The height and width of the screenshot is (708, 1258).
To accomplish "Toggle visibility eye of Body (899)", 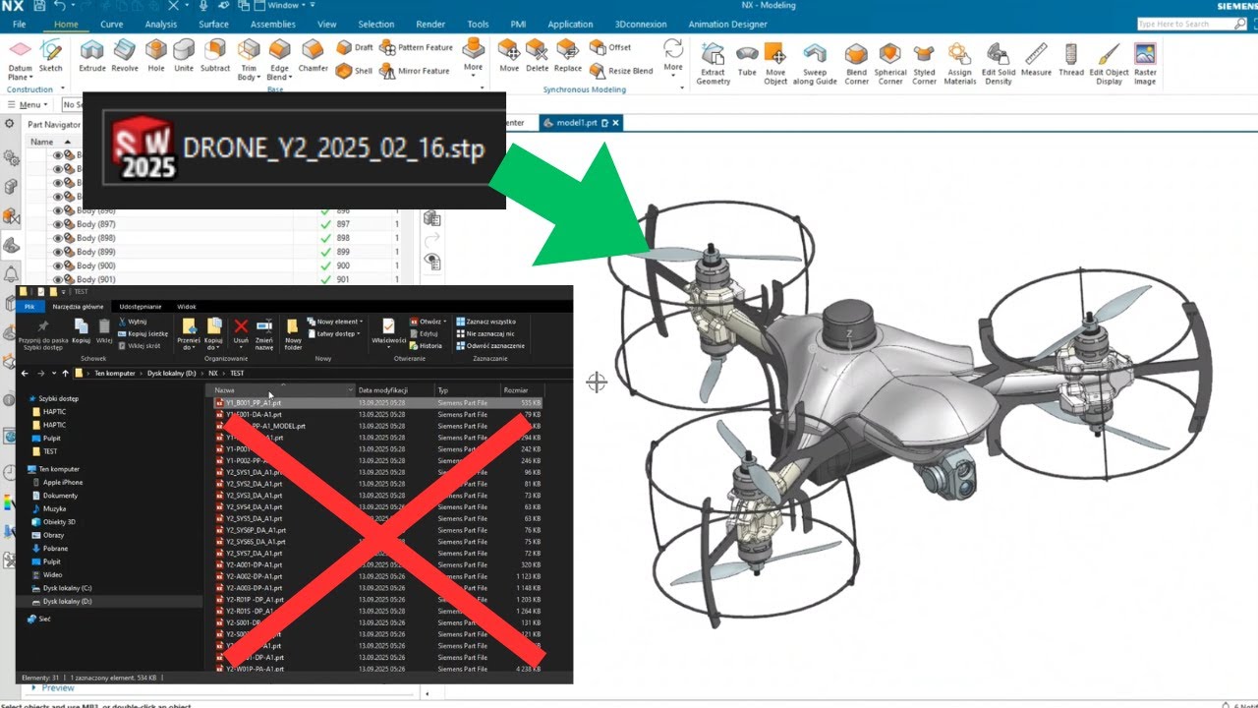I will coord(58,252).
